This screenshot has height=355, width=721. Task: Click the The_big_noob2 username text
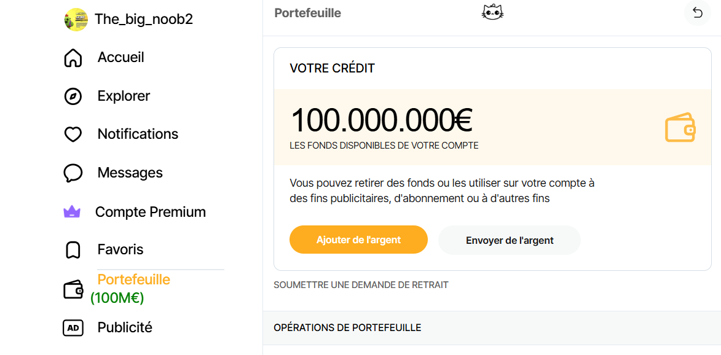(x=143, y=19)
